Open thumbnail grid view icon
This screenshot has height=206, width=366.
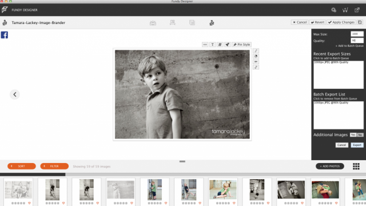click(x=356, y=167)
